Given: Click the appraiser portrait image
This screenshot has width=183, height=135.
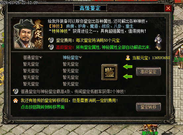Looking at the screenshot, I should click(28, 34).
